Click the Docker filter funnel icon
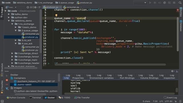This screenshot has height=103, width=183. point(7,89)
